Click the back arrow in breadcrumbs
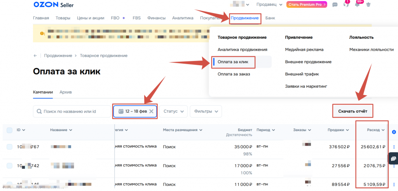The image size is (398, 191). [x=36, y=56]
